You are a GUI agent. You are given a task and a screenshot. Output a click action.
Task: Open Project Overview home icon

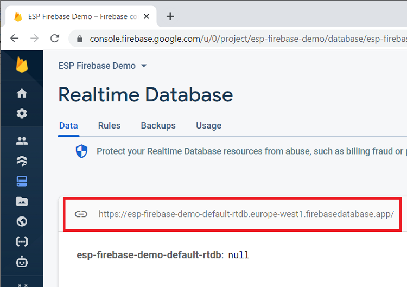coord(22,93)
